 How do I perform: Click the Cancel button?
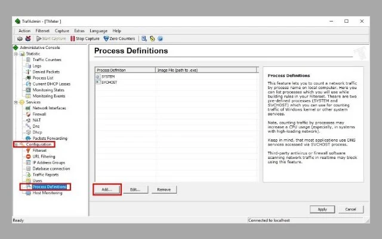click(x=350, y=209)
